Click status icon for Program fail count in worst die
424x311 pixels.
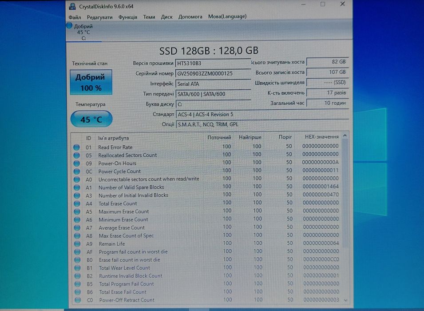pyautogui.click(x=77, y=252)
